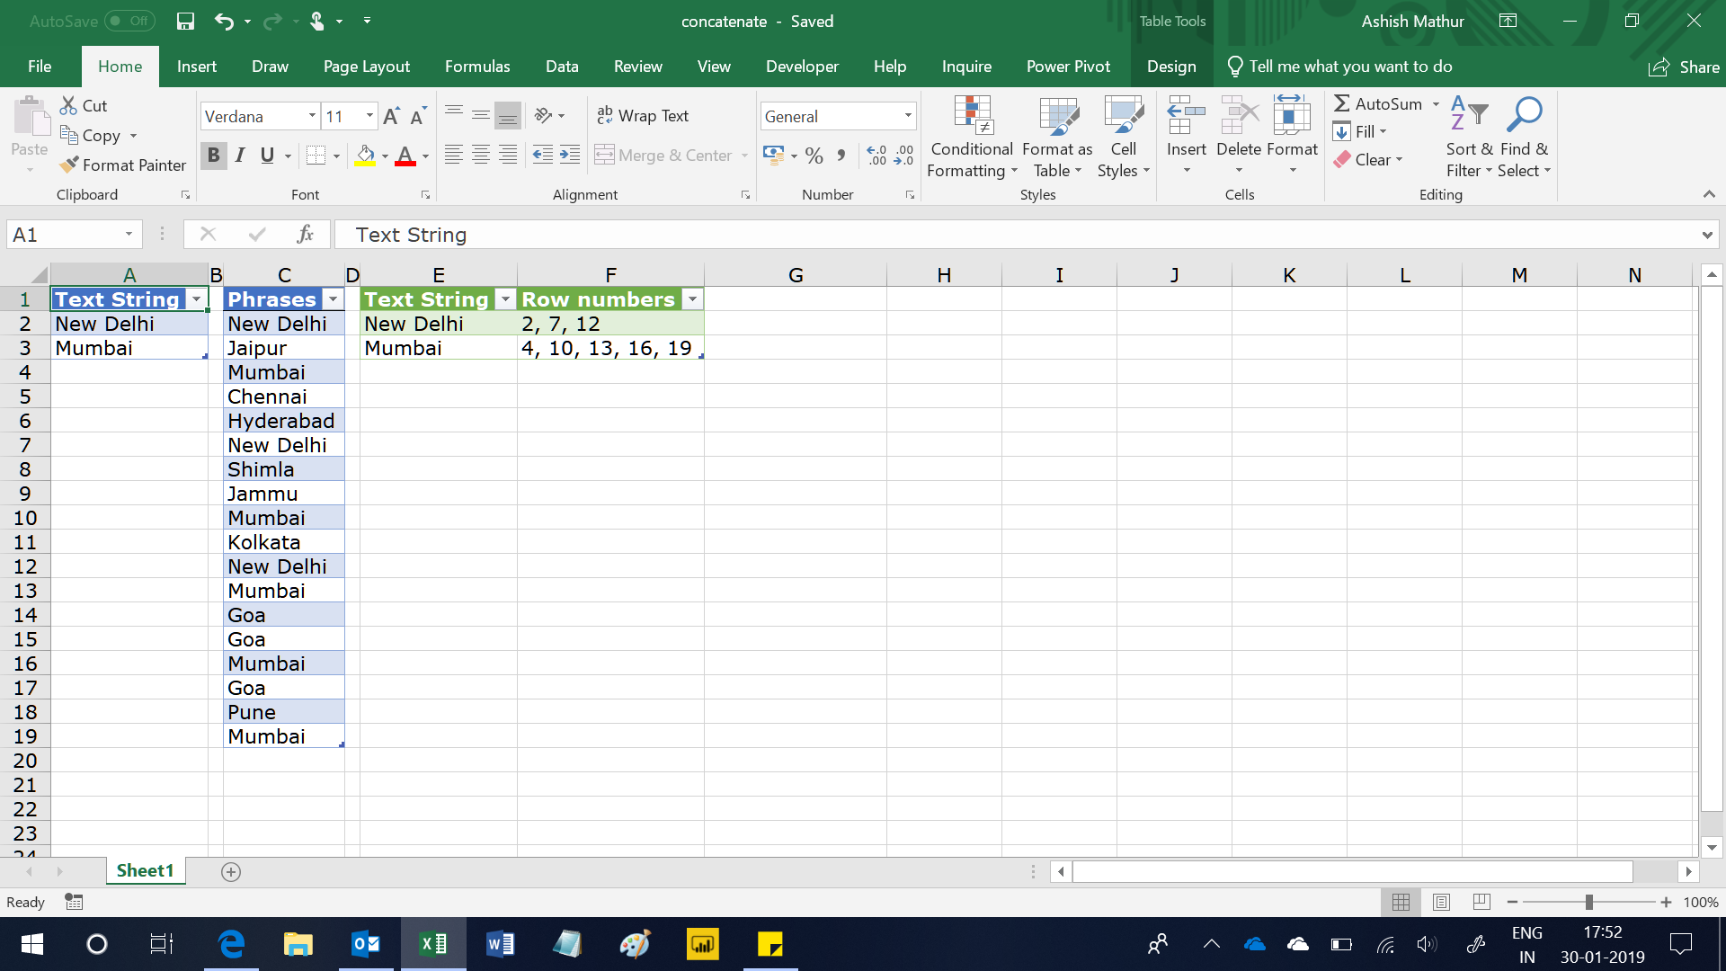Enable Wrap Text for selected cell
Viewport: 1726px width, 971px height.
[x=648, y=115]
